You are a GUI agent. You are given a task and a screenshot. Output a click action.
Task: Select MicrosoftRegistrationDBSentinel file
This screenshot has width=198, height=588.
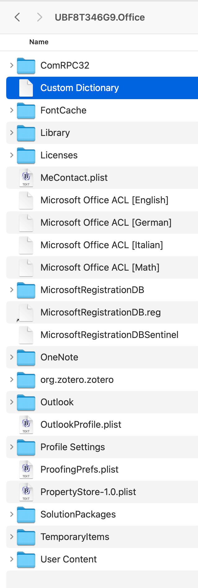102,335
